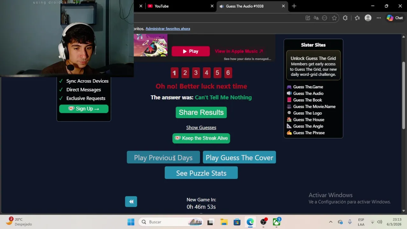Open the Xbox app on the taskbar

(x=277, y=222)
